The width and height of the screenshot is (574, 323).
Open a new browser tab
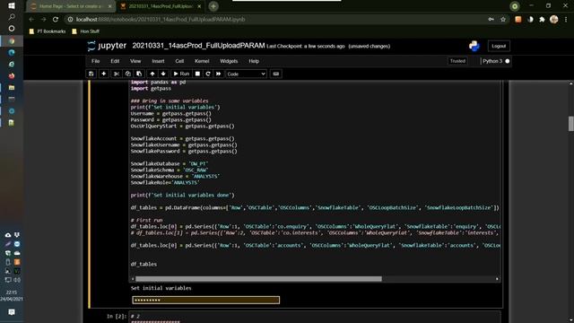pyautogui.click(x=213, y=6)
